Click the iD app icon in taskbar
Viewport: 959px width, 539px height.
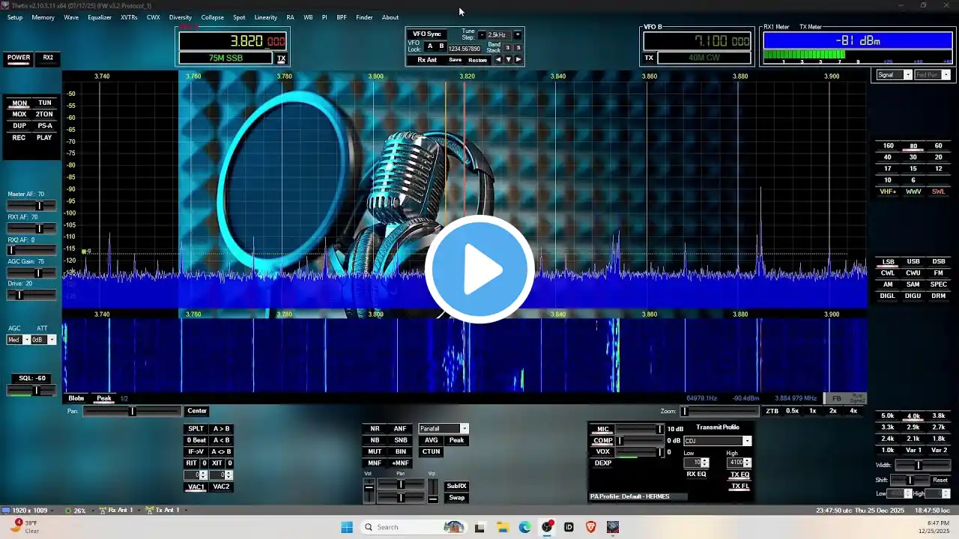569,527
